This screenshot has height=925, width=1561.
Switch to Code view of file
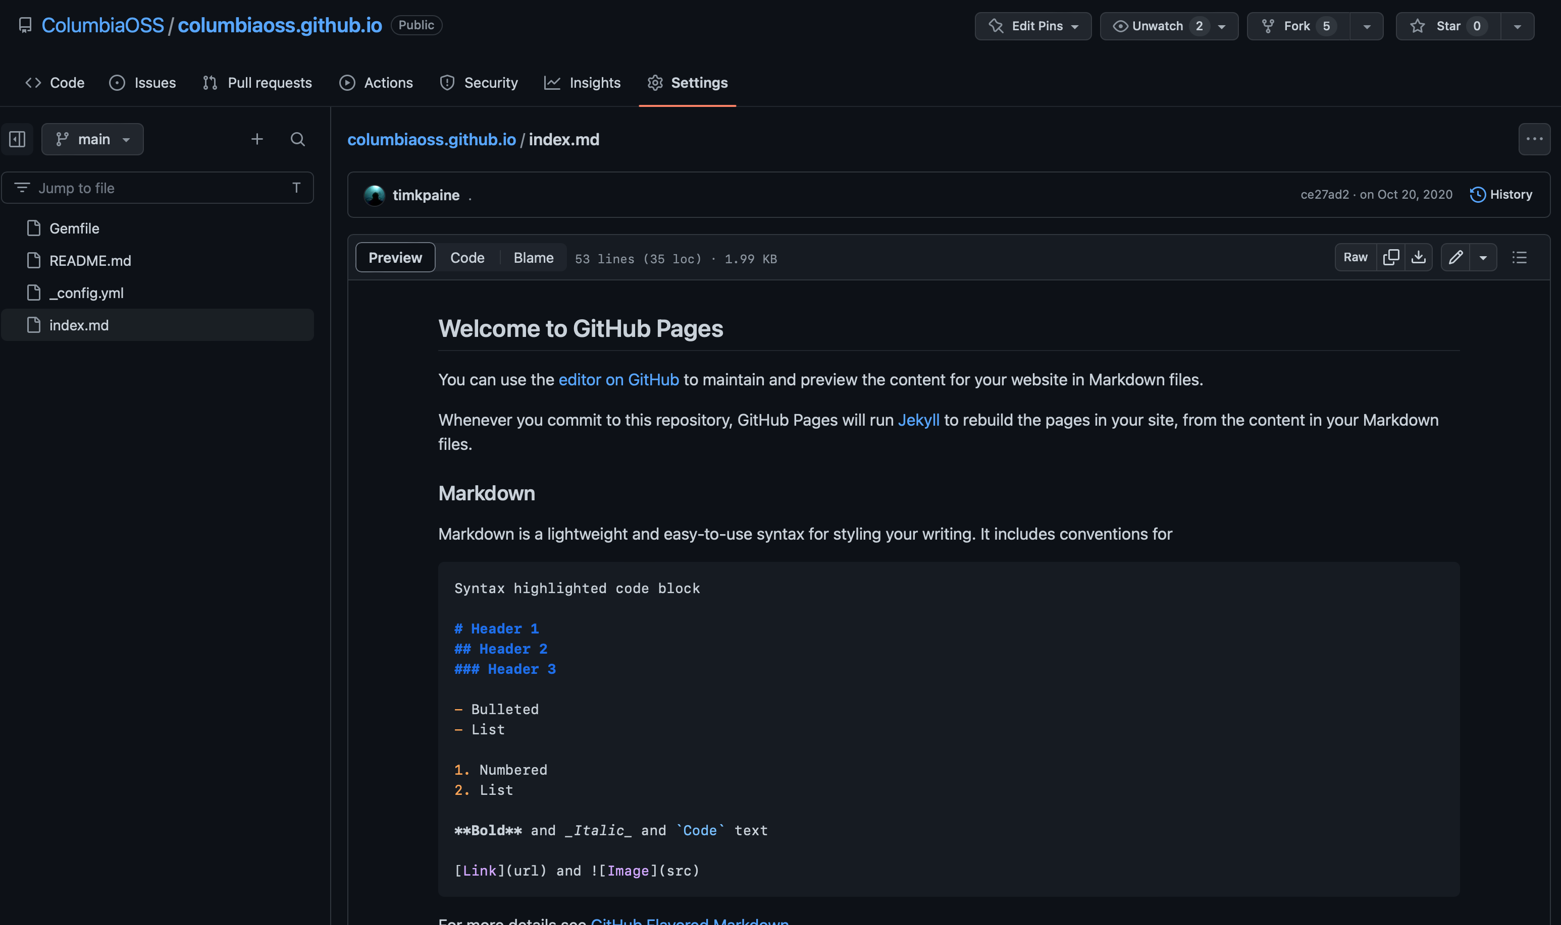467,257
